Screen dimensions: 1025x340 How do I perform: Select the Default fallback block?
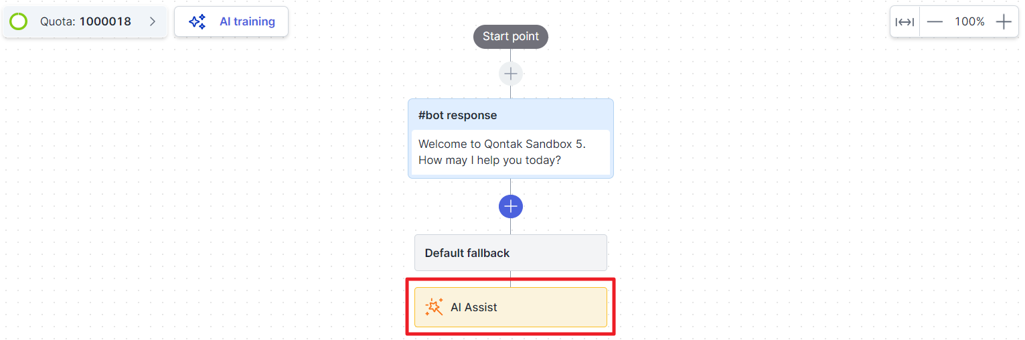pyautogui.click(x=510, y=253)
